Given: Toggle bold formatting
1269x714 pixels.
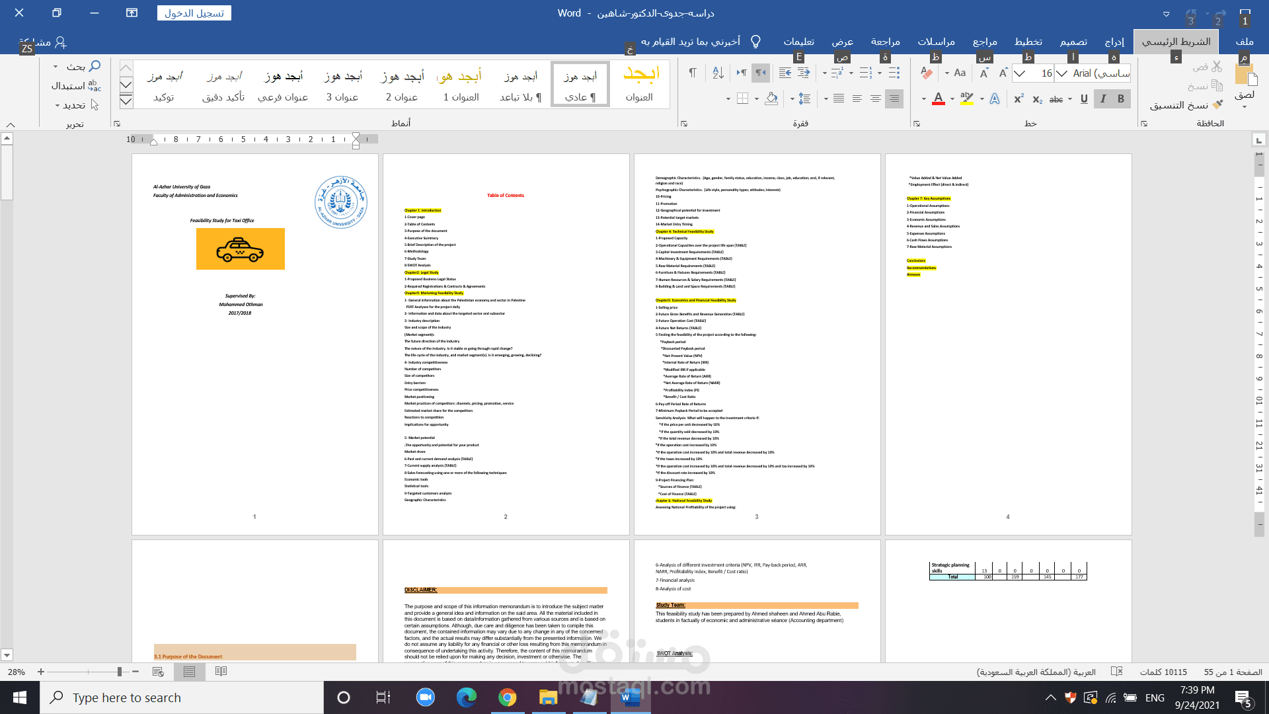Looking at the screenshot, I should 1121,99.
